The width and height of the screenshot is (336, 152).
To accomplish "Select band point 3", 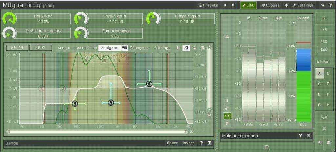I will click(x=74, y=104).
